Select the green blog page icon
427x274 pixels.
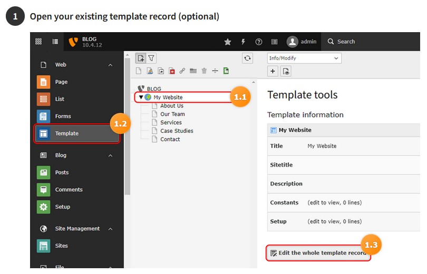pyautogui.click(x=226, y=71)
